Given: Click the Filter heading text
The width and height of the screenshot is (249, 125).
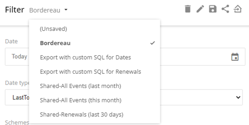Looking at the screenshot, I should coord(15,10).
